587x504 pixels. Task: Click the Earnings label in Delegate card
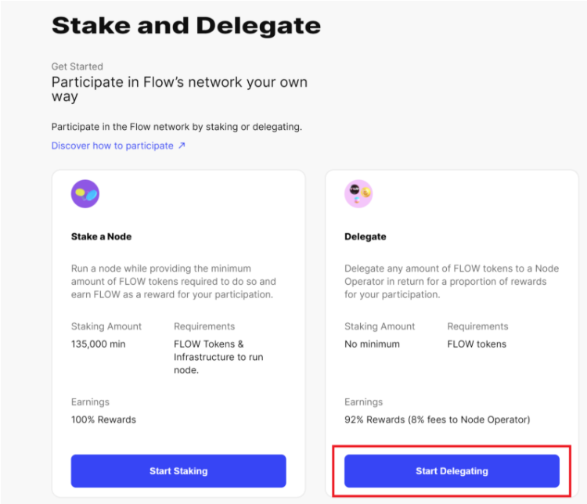(x=363, y=401)
